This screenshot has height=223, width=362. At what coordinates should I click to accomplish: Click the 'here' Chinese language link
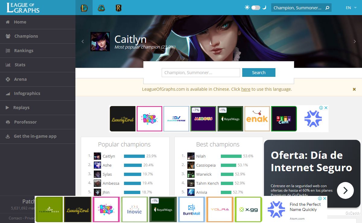246,89
